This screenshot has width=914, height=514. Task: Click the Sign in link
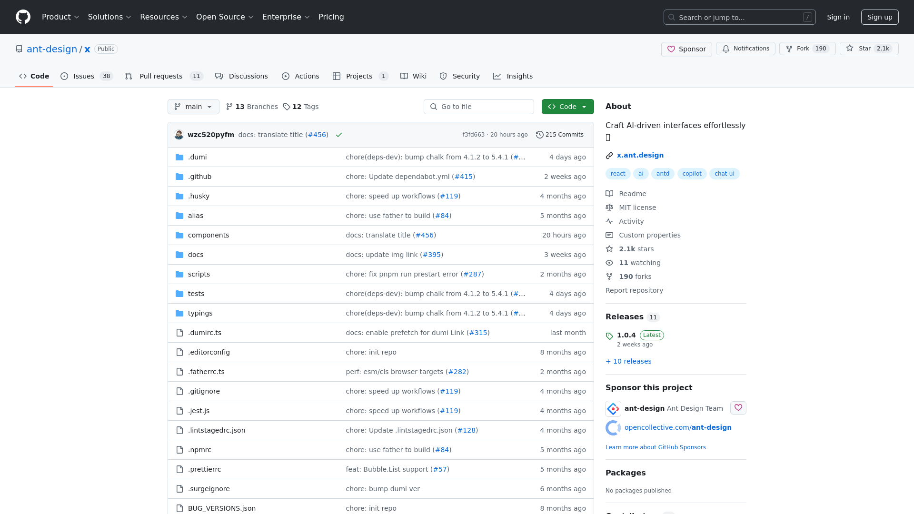[x=838, y=17]
